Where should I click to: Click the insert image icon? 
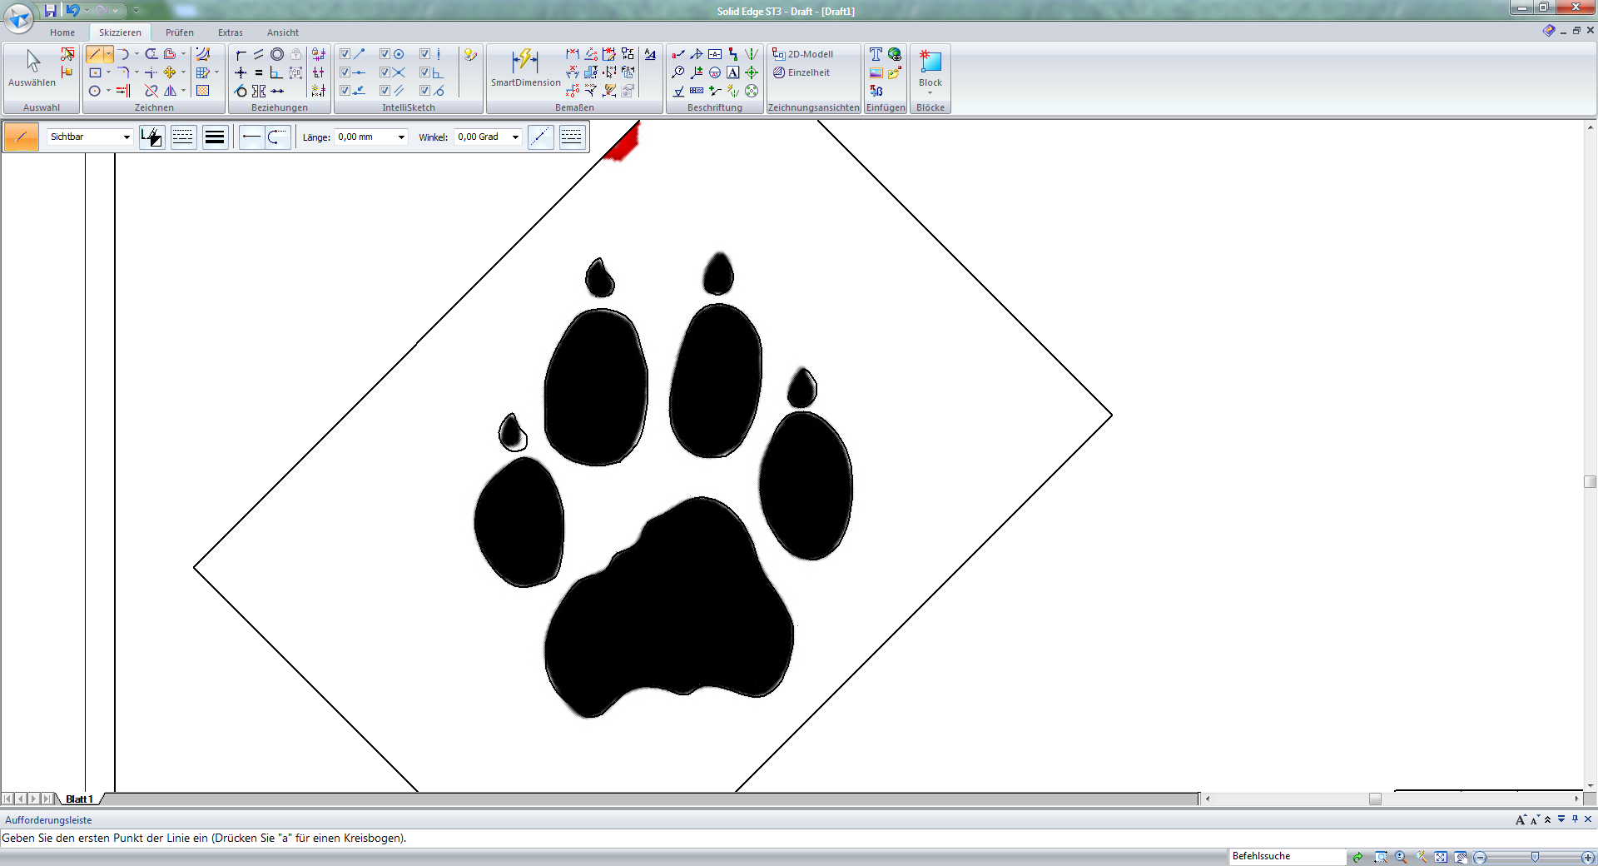point(876,72)
